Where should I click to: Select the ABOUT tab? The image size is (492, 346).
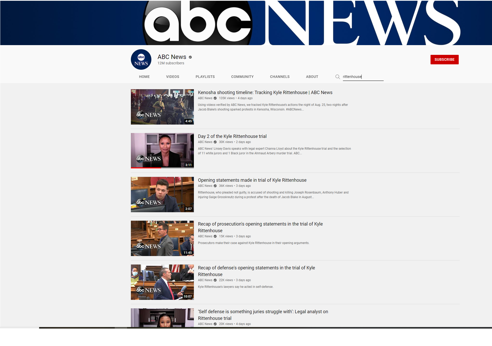[x=312, y=77]
